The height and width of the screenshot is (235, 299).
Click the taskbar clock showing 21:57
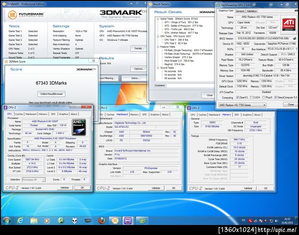coord(287,221)
